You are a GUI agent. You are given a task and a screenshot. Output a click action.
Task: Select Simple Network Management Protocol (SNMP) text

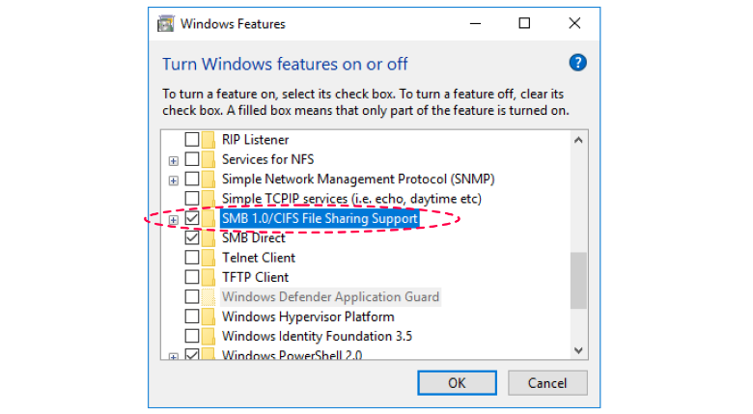click(358, 179)
